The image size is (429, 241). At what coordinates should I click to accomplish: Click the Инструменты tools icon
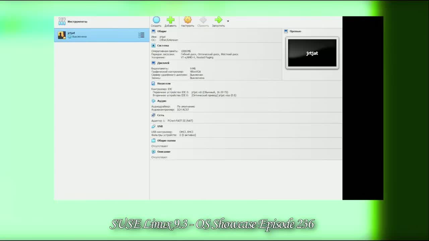[x=62, y=21]
